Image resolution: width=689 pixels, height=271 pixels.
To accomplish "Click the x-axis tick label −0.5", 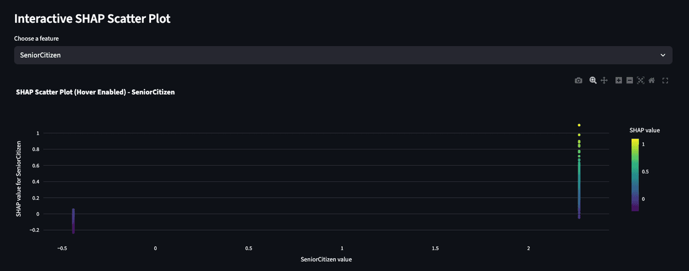I will (x=62, y=248).
